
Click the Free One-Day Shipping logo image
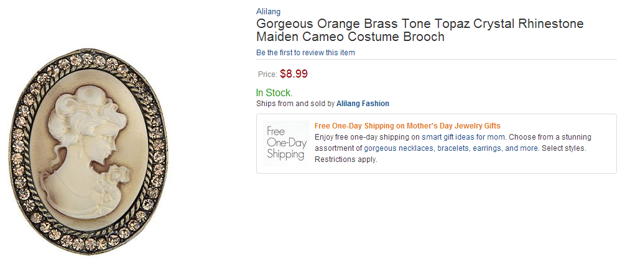(286, 143)
